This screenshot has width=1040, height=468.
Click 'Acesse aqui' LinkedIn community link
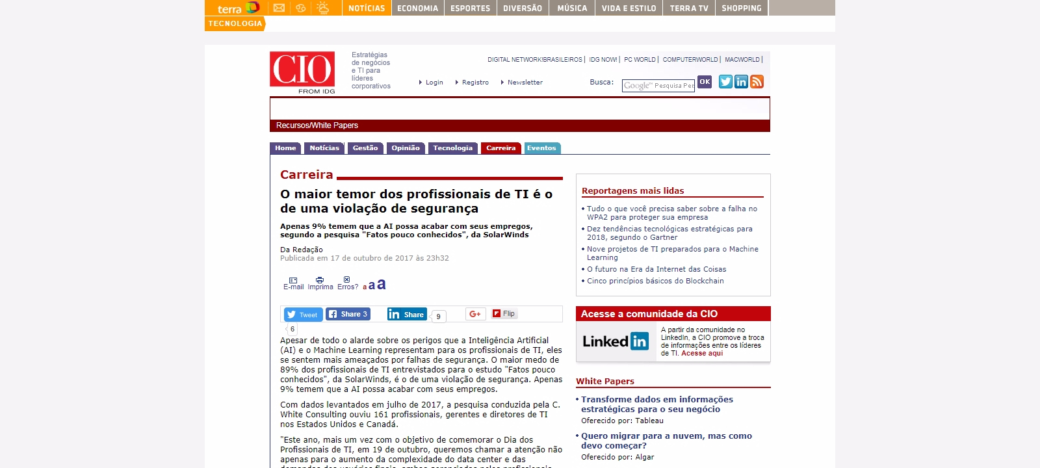(x=702, y=354)
